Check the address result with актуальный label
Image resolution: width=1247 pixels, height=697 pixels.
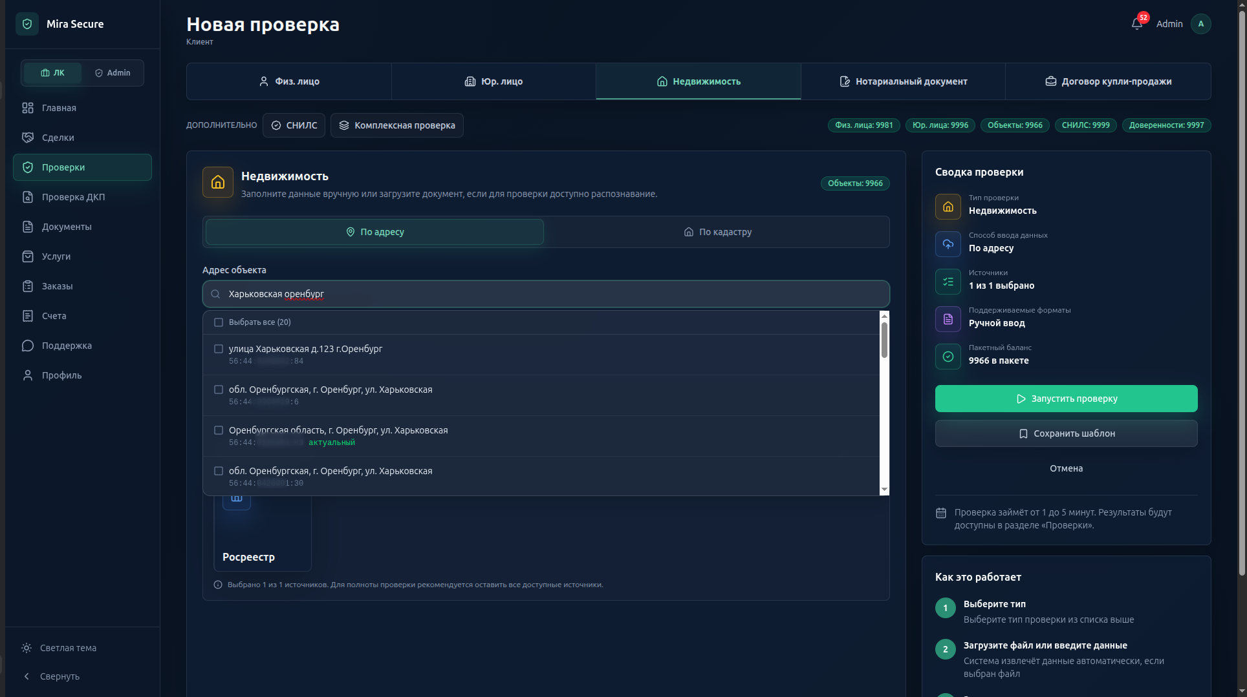219,430
